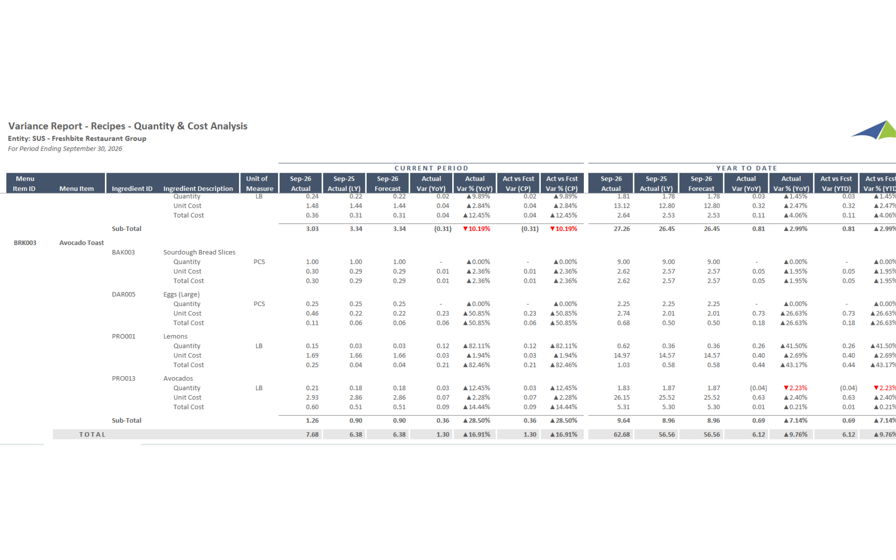Select Avocado Toast Sub-Total 1.26 value
This screenshot has width=896, height=560.
pos(312,420)
